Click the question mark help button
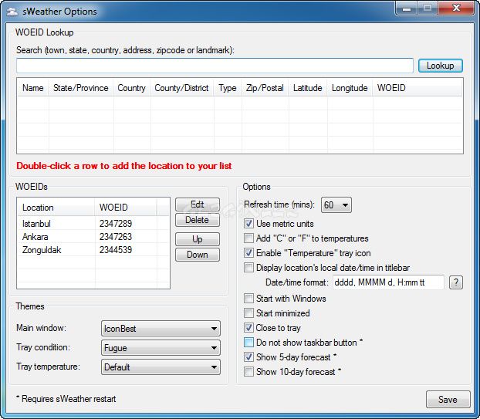The image size is (480, 419). tap(456, 282)
